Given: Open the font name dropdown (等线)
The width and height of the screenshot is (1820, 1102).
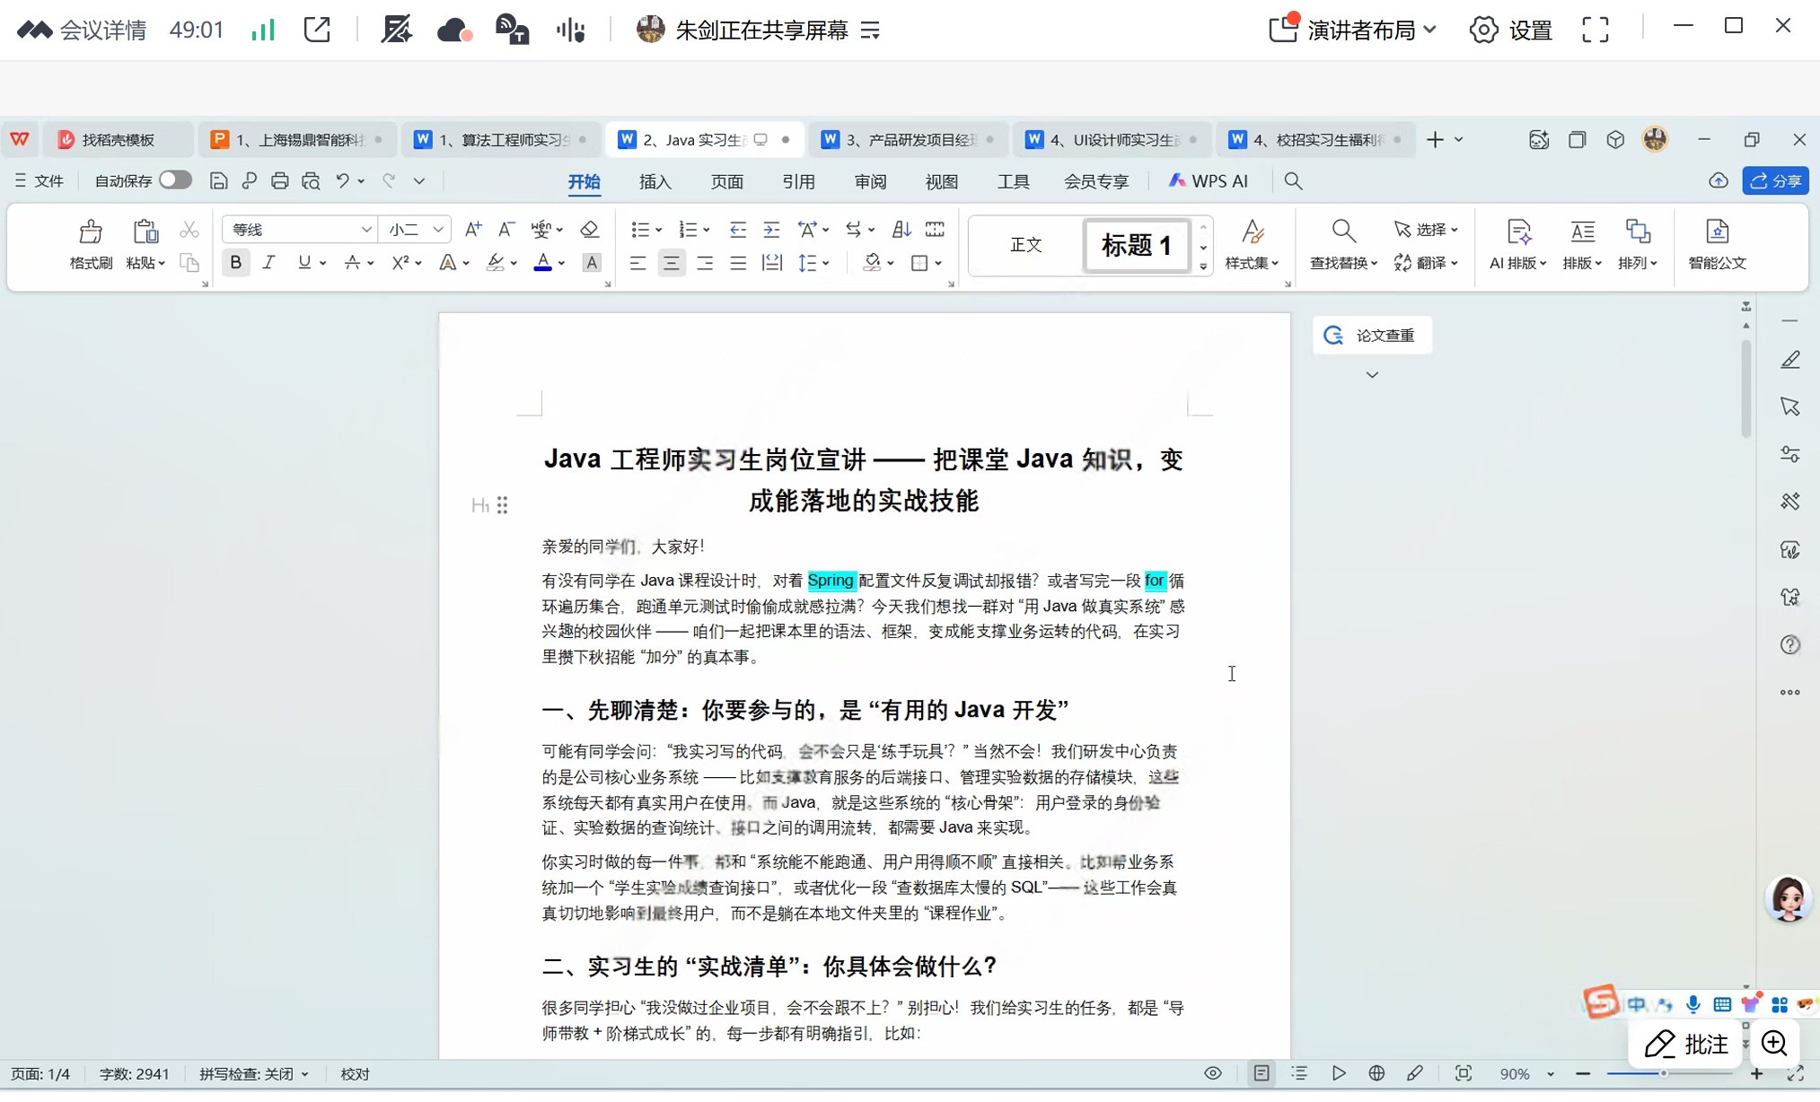Looking at the screenshot, I should tap(366, 230).
